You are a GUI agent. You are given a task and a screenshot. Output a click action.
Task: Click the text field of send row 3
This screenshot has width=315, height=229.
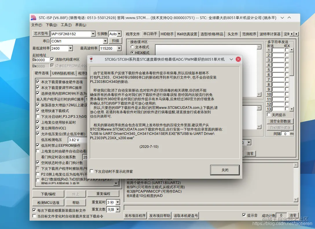[278, 60]
